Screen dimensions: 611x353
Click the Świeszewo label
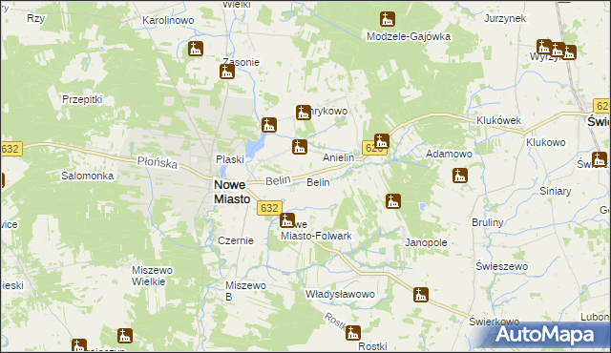[501, 266]
